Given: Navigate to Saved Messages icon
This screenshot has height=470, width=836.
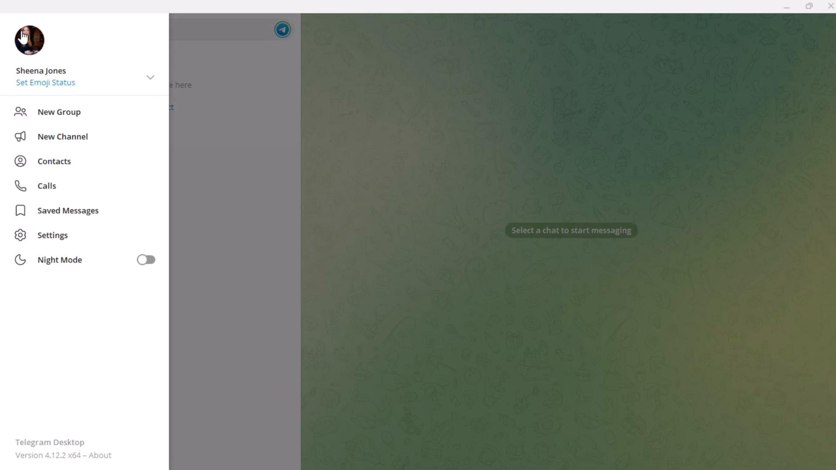Looking at the screenshot, I should click(x=20, y=210).
